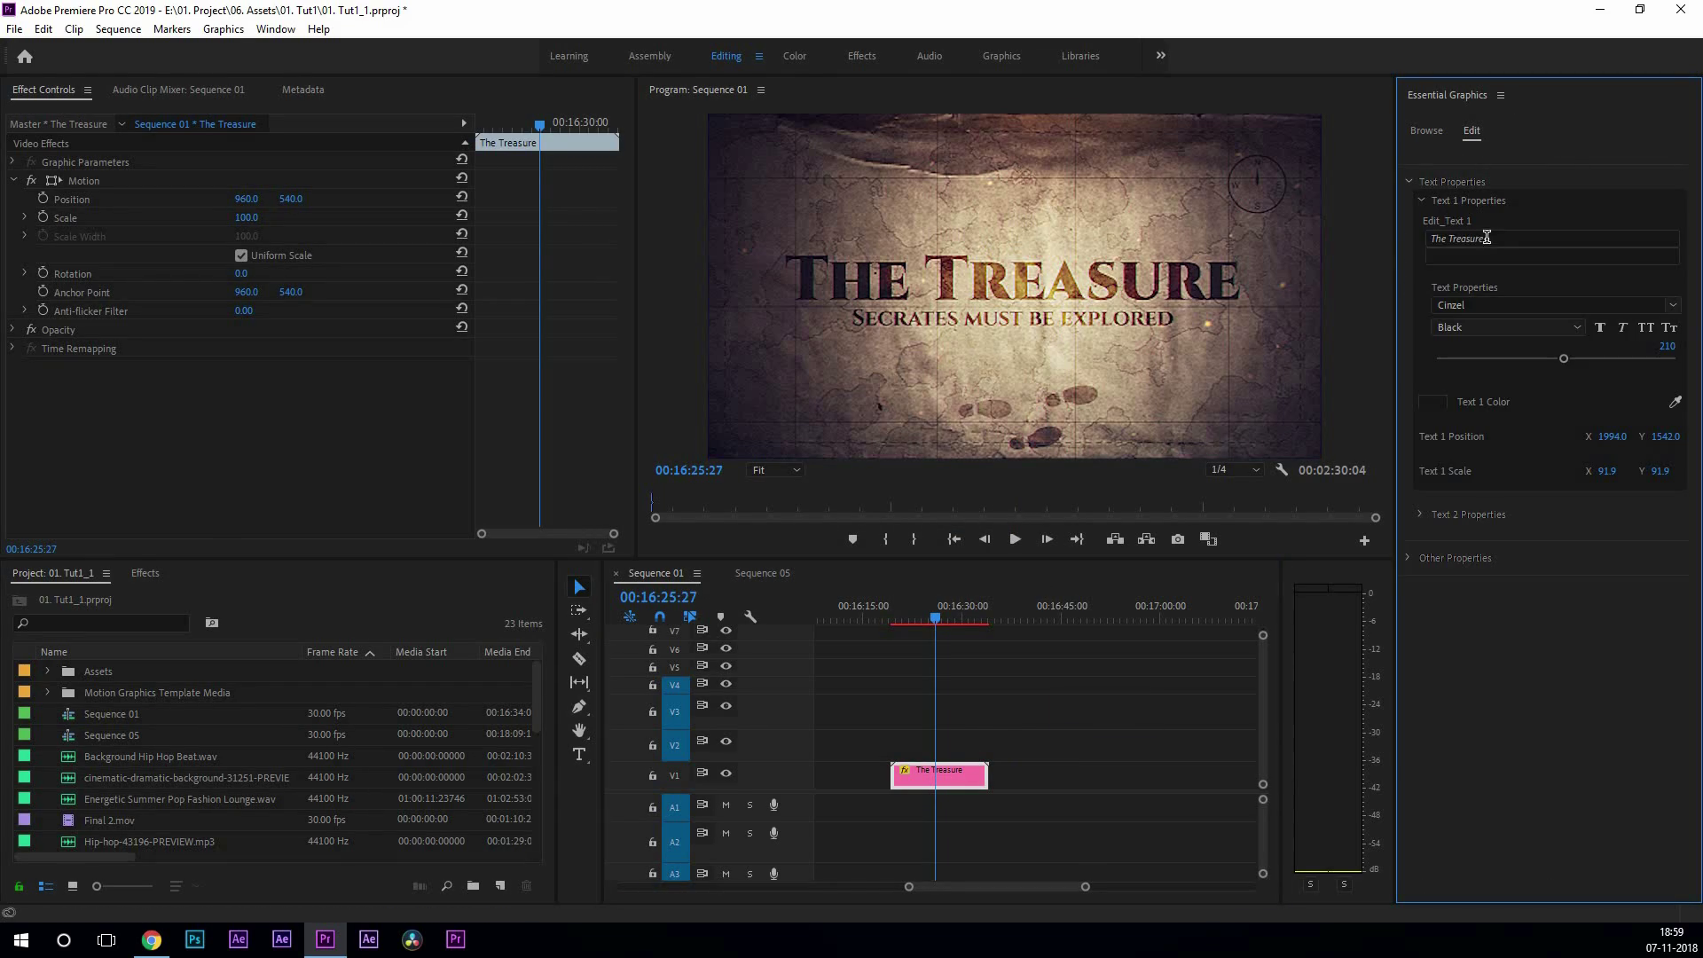Image resolution: width=1703 pixels, height=958 pixels.
Task: Open Photoshop from the taskbar
Action: point(194,939)
